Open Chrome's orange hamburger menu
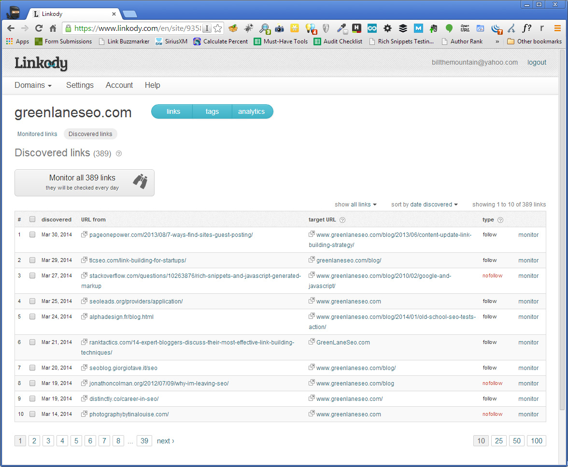 point(557,28)
